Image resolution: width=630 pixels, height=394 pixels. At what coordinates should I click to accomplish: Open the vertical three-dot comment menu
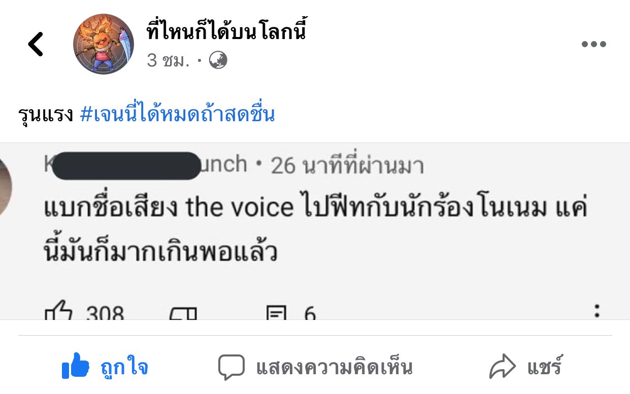pyautogui.click(x=597, y=310)
